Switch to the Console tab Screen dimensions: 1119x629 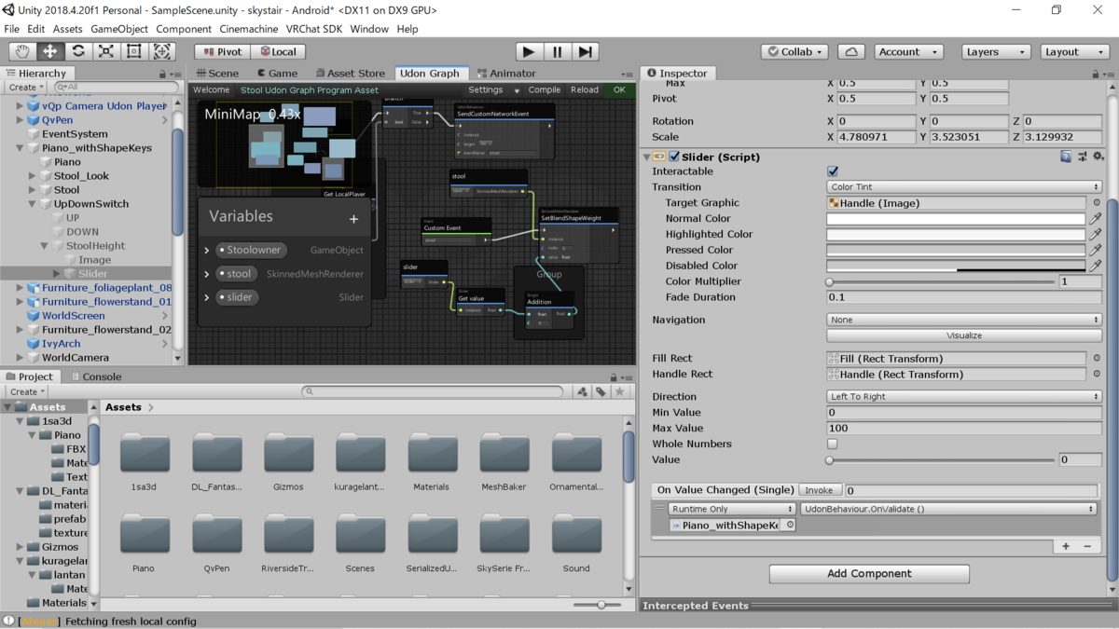(96, 376)
